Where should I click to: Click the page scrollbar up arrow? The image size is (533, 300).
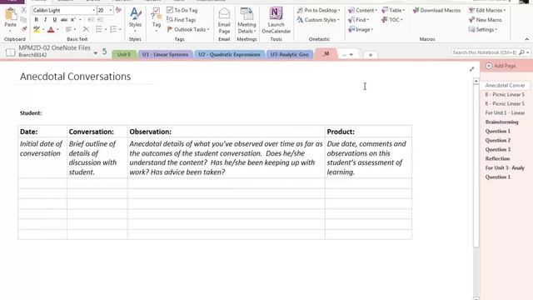pyautogui.click(x=476, y=82)
